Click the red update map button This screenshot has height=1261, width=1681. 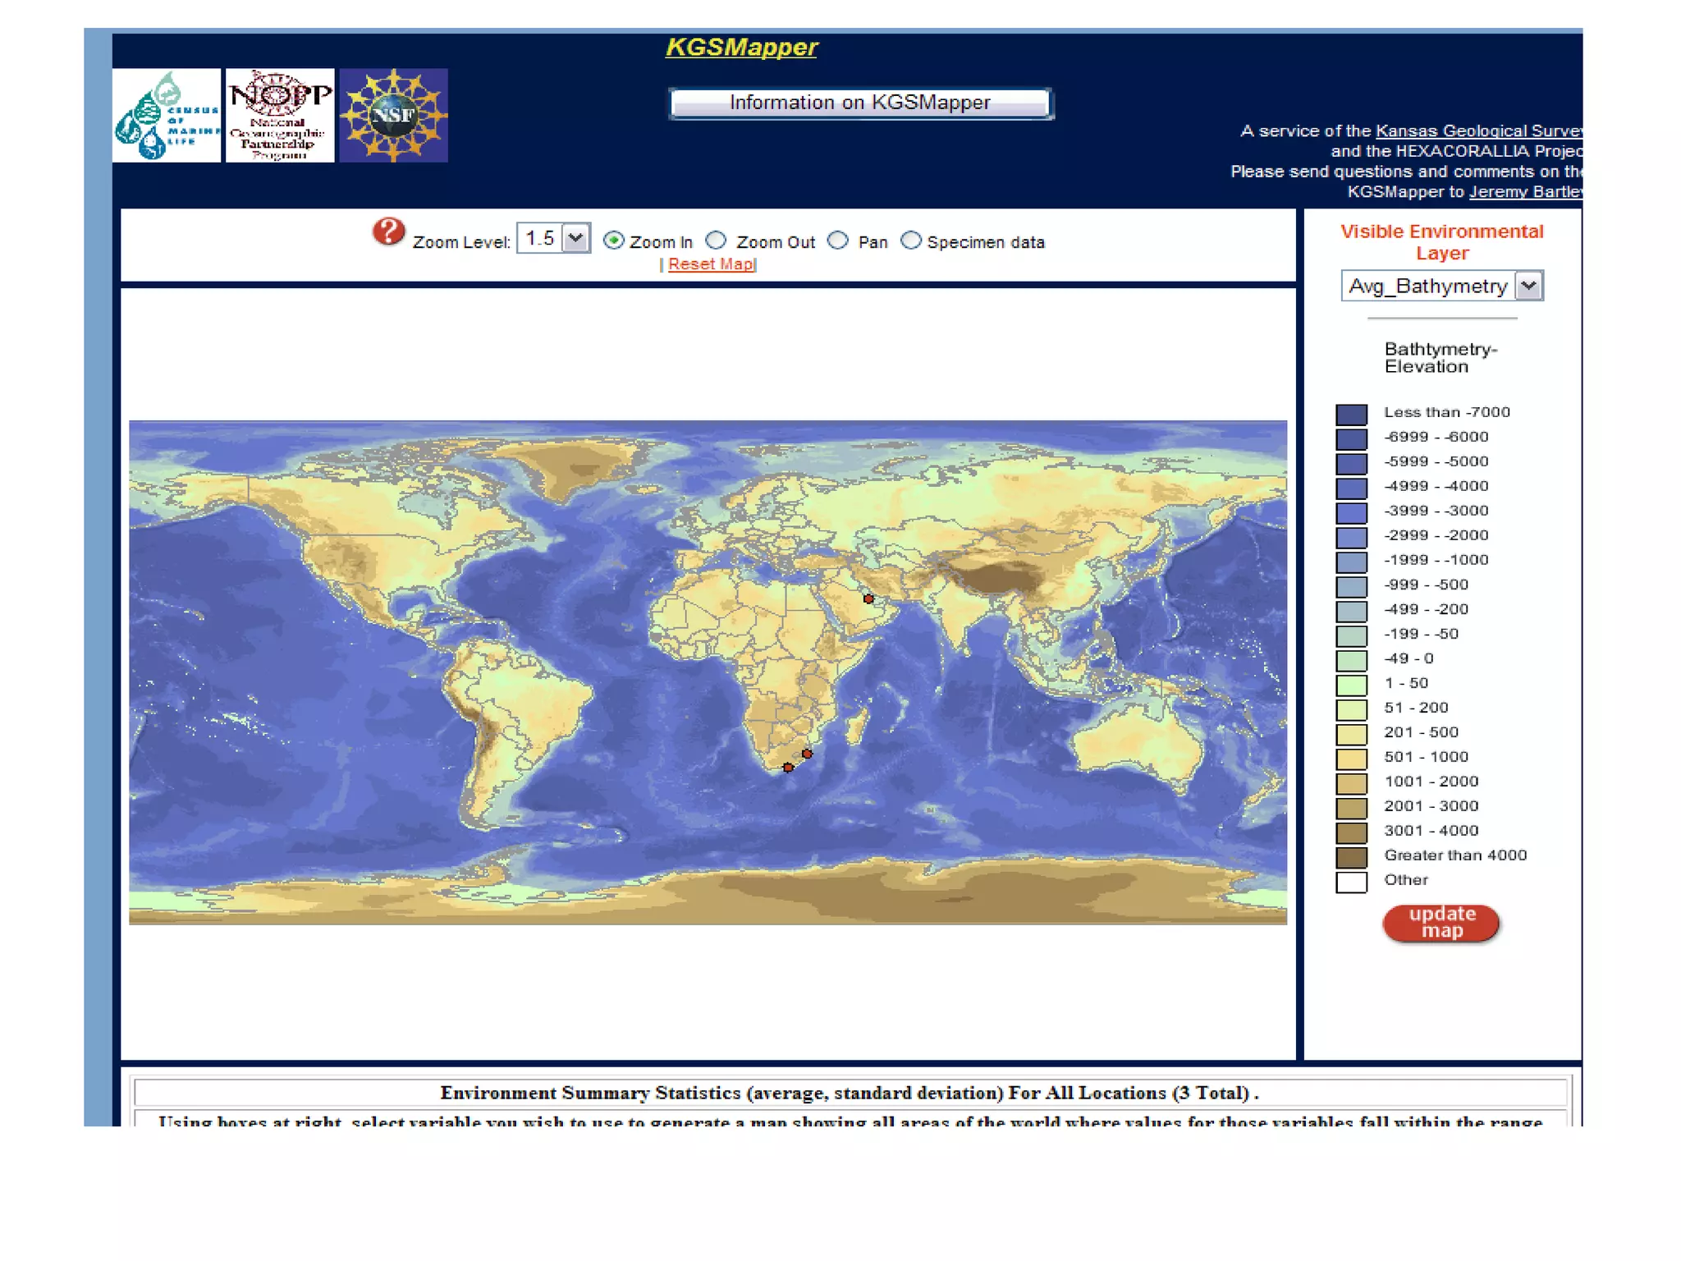[x=1441, y=923]
